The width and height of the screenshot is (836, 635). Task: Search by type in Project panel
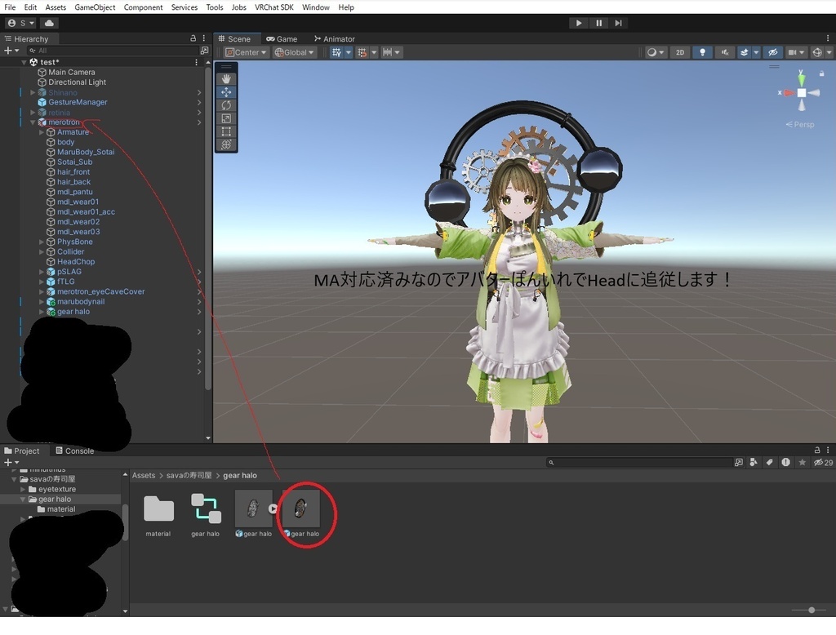click(754, 462)
